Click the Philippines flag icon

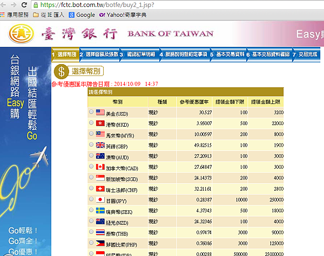(100, 244)
